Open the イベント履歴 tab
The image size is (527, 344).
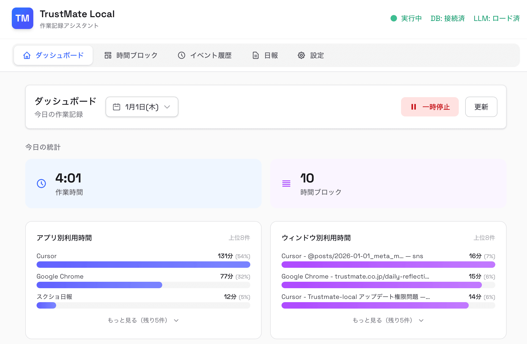coord(205,55)
